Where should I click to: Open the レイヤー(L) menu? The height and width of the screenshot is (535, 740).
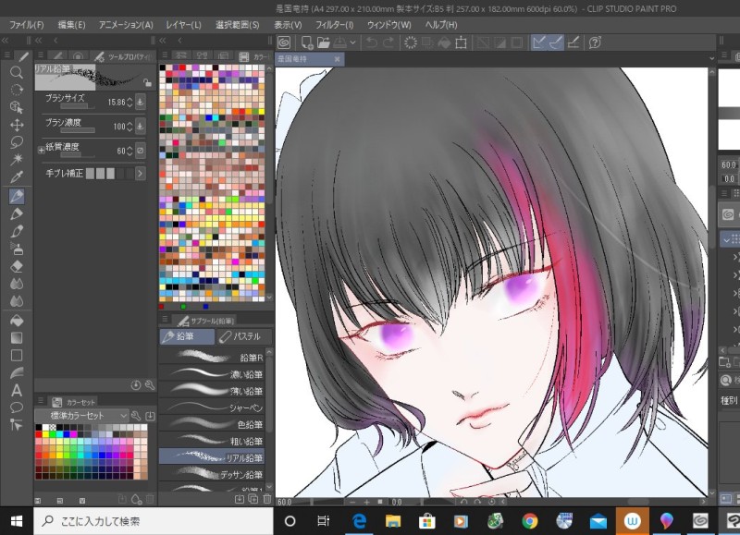(183, 25)
